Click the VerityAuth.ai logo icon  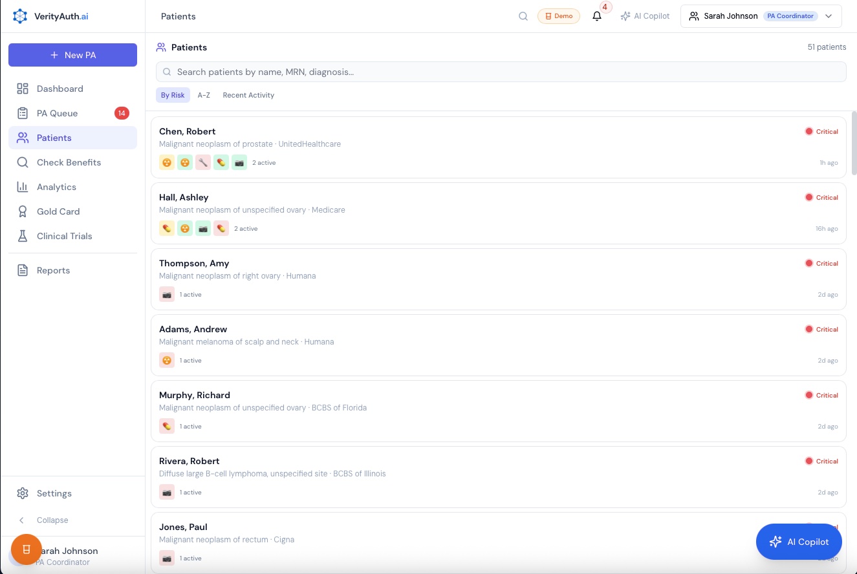[x=20, y=16]
